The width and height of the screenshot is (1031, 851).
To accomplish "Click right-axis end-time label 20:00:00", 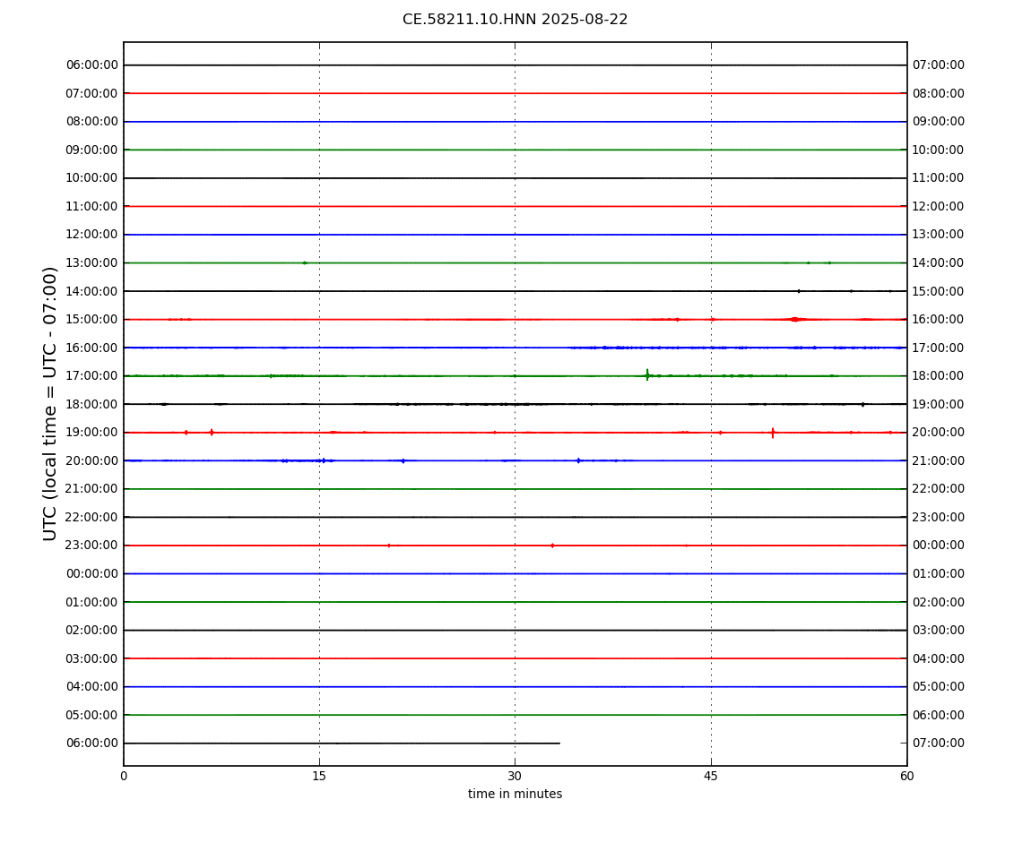I will click(x=939, y=433).
